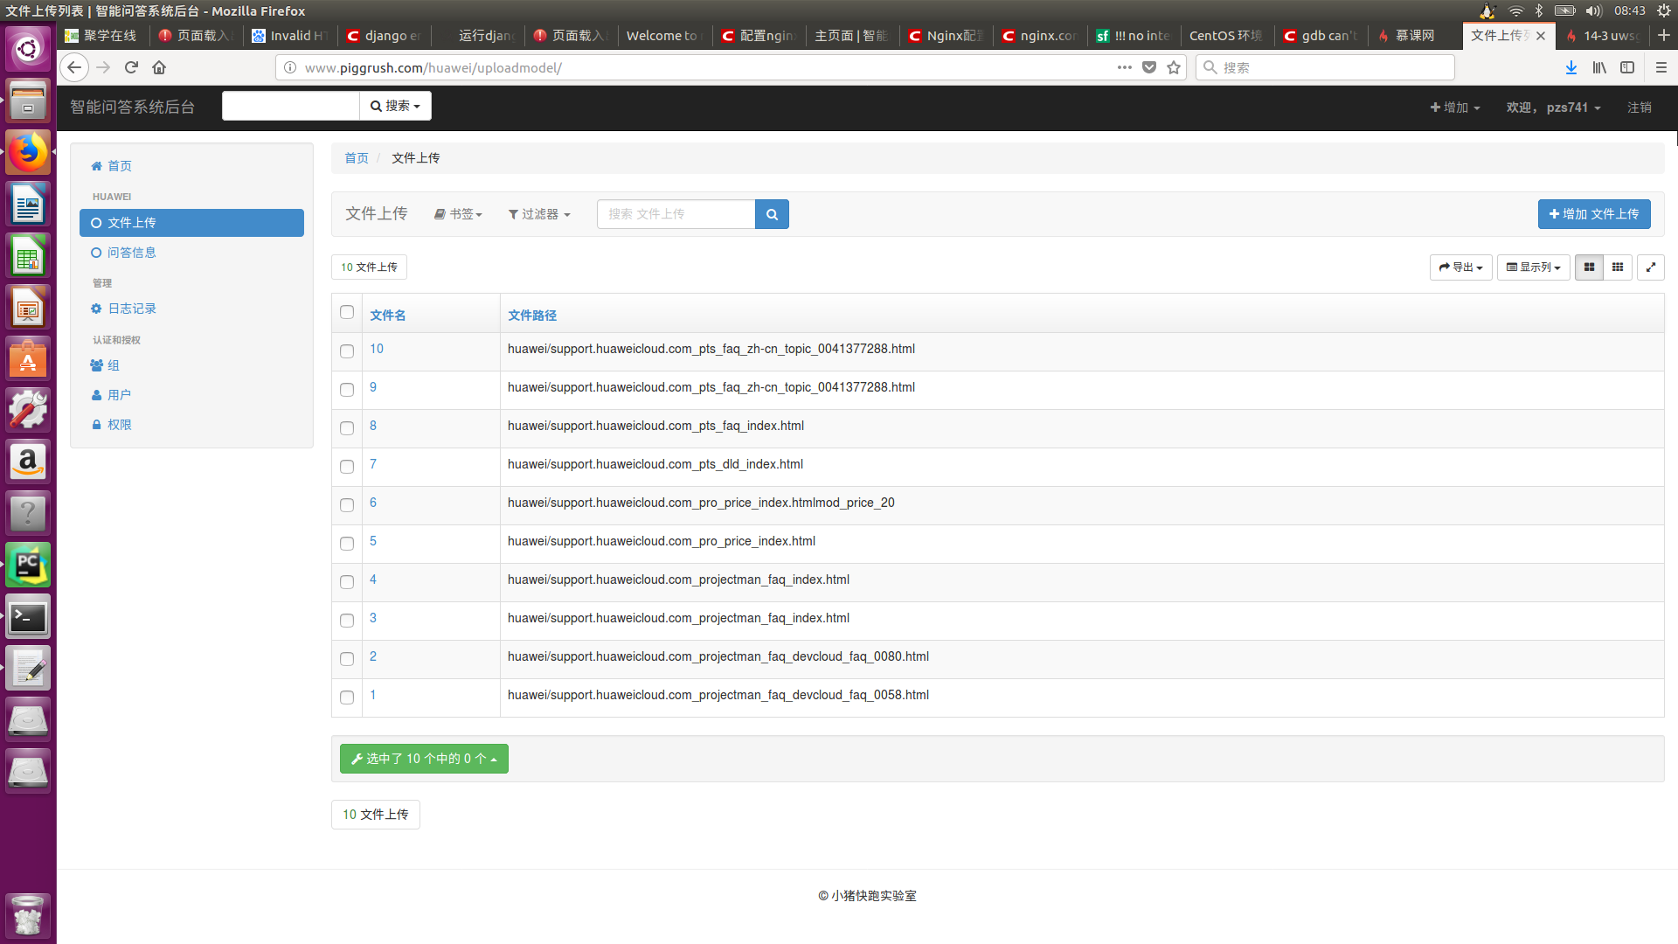This screenshot has width=1678, height=944.
Task: Check the checkbox for row 5
Action: (x=347, y=544)
